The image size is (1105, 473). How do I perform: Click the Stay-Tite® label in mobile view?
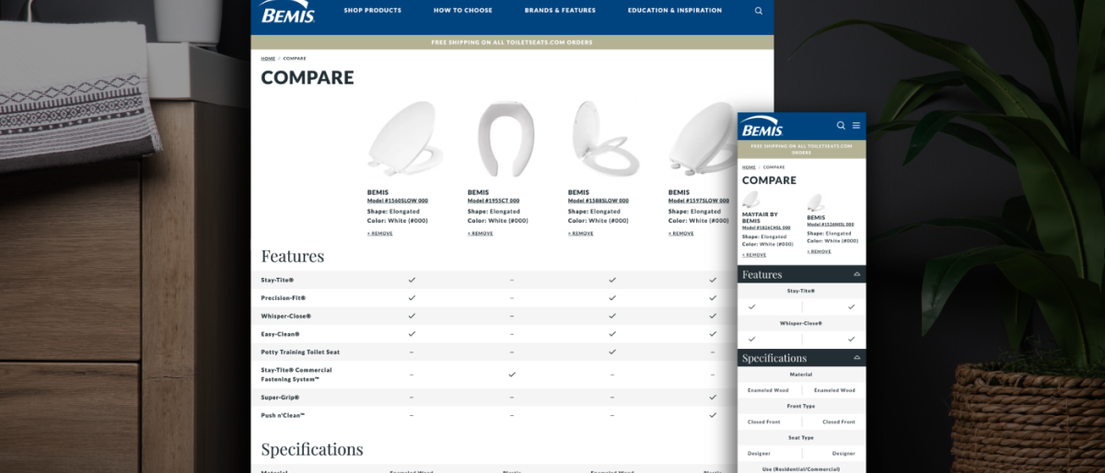pyautogui.click(x=802, y=291)
